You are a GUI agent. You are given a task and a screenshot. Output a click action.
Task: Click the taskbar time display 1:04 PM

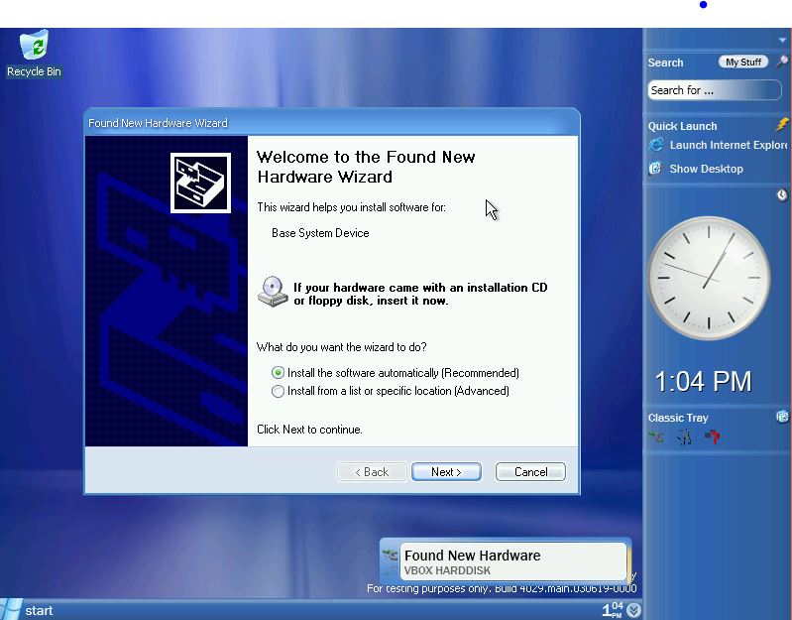tap(613, 610)
